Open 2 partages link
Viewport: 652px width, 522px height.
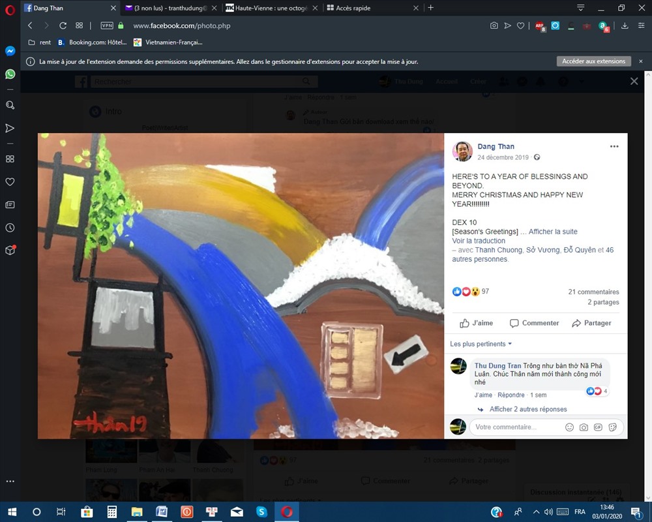point(603,302)
